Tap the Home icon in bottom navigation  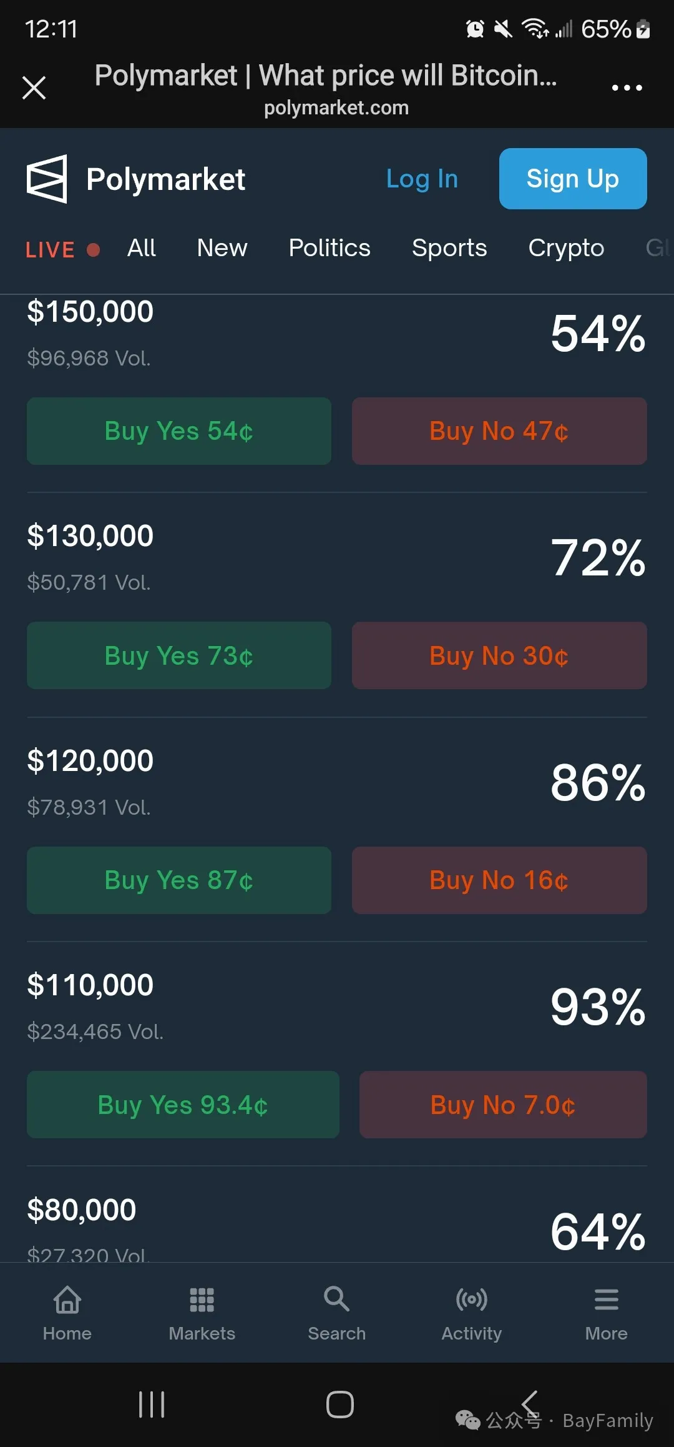tap(67, 1301)
